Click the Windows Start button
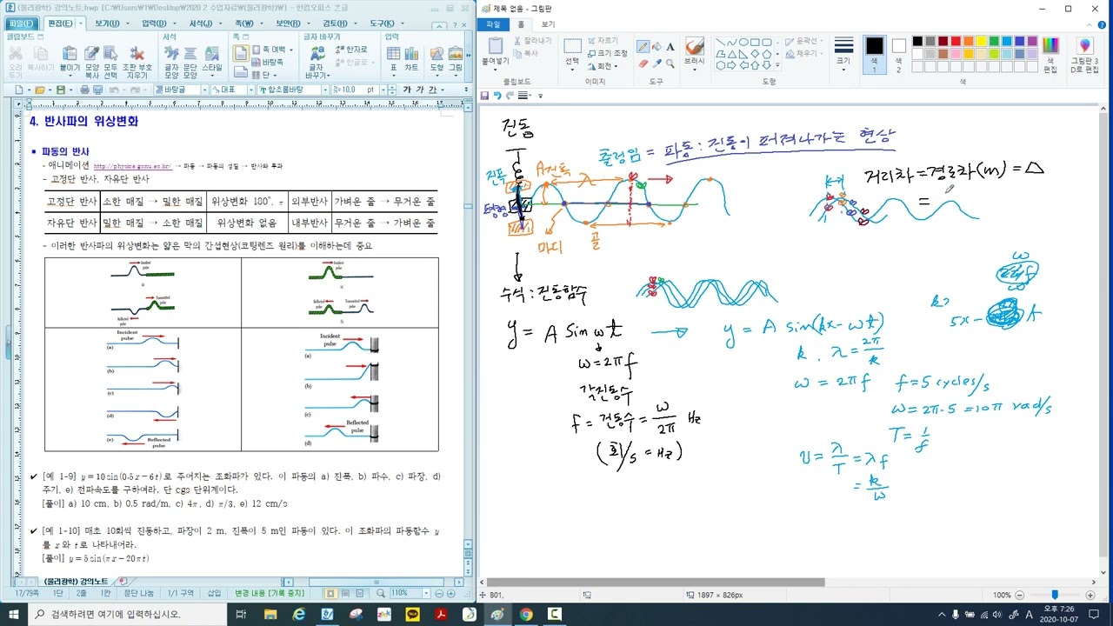The height and width of the screenshot is (626, 1113). tap(14, 614)
